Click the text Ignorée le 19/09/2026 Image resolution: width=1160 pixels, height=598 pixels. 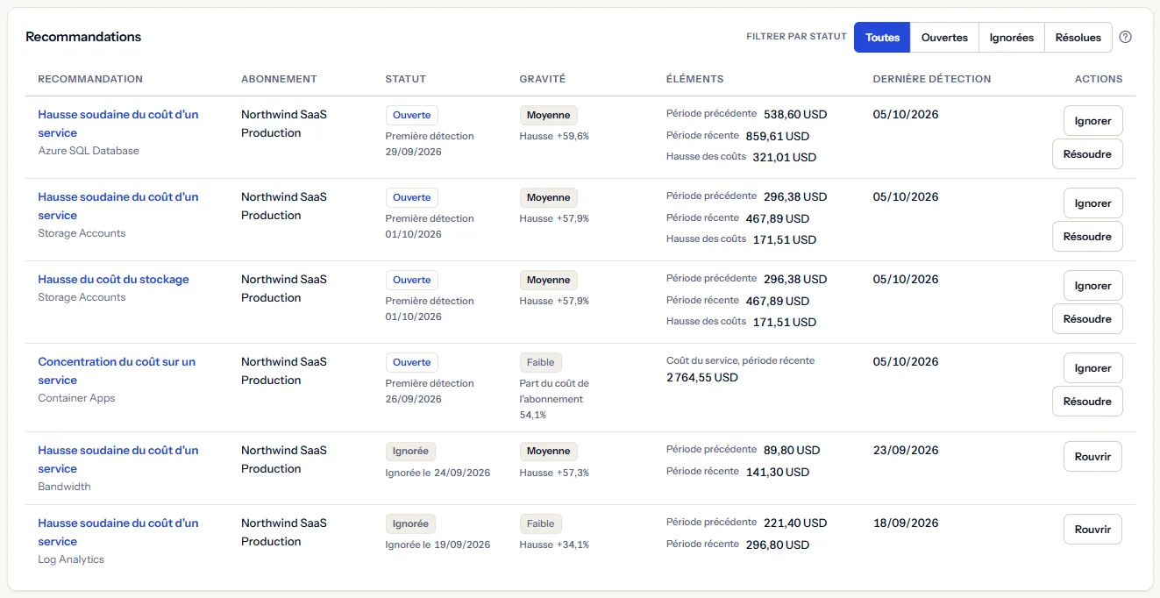pyautogui.click(x=438, y=545)
